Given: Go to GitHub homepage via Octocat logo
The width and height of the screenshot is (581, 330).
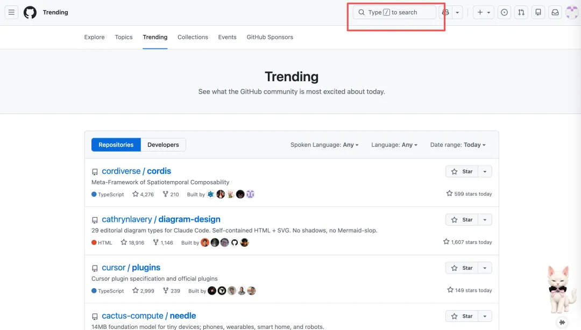Looking at the screenshot, I should [x=30, y=12].
